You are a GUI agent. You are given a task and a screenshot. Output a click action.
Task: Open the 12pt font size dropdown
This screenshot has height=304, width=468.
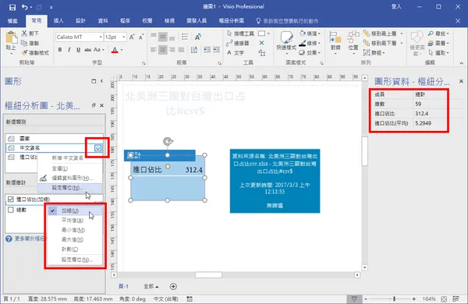coord(123,37)
